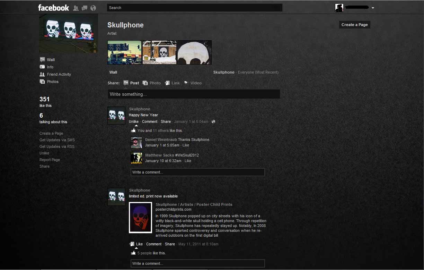424x270 pixels.
Task: Click the Photos icon in sidebar
Action: (x=42, y=82)
